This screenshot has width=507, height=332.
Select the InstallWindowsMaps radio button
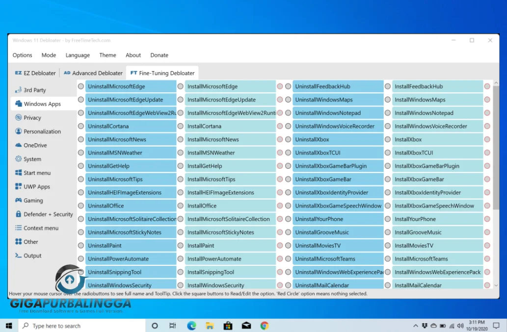coord(388,100)
